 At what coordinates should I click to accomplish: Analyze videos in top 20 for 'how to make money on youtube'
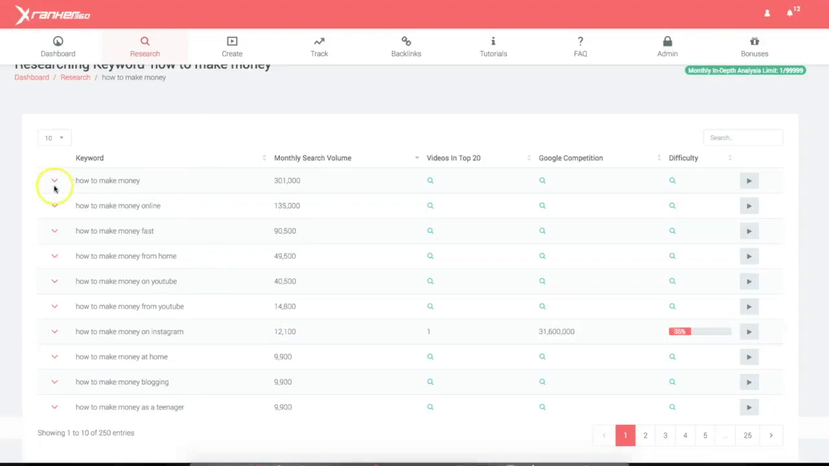[430, 282]
